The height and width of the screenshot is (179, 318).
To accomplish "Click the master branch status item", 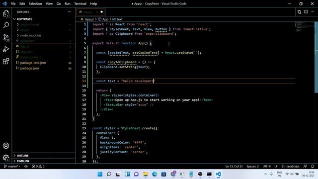I will 12,167.
